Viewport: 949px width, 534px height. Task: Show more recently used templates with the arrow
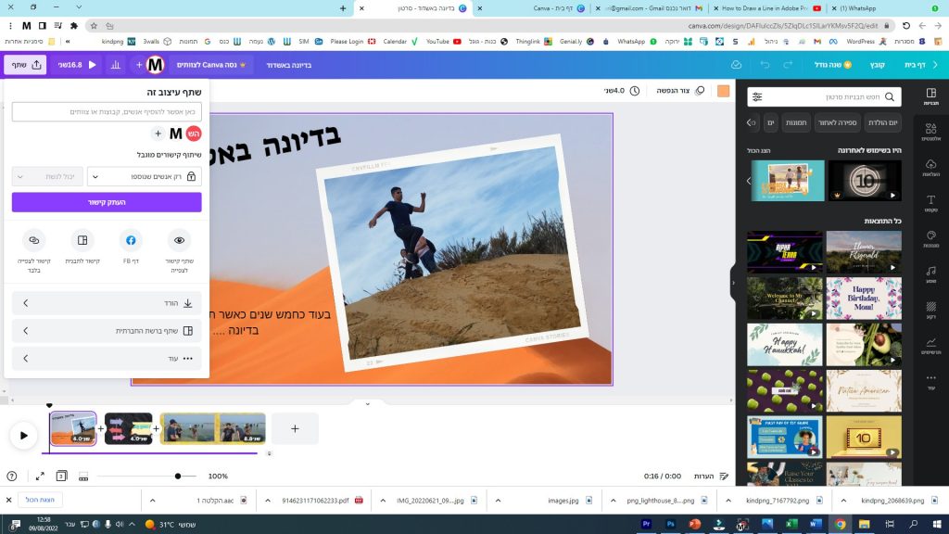coord(749,181)
